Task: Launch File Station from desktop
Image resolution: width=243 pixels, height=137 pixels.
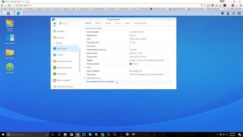Action: tap(10, 54)
